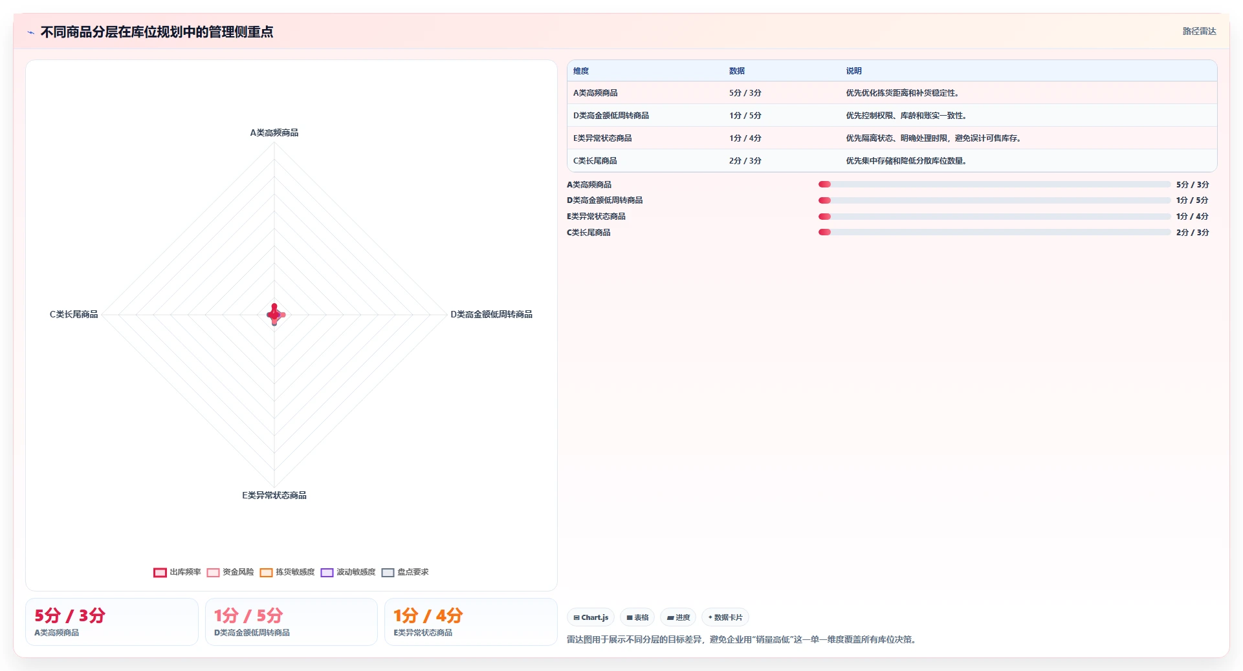
Task: Click table value 1分 / 5分
Action: (x=745, y=116)
